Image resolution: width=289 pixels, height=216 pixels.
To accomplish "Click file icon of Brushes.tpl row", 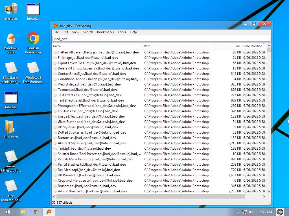I will (x=55, y=186).
